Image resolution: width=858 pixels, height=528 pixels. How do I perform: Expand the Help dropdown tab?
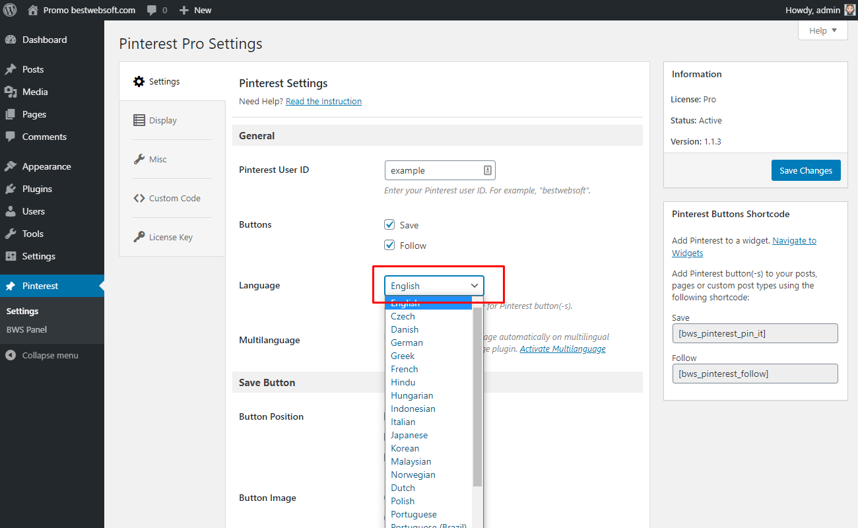pos(823,30)
